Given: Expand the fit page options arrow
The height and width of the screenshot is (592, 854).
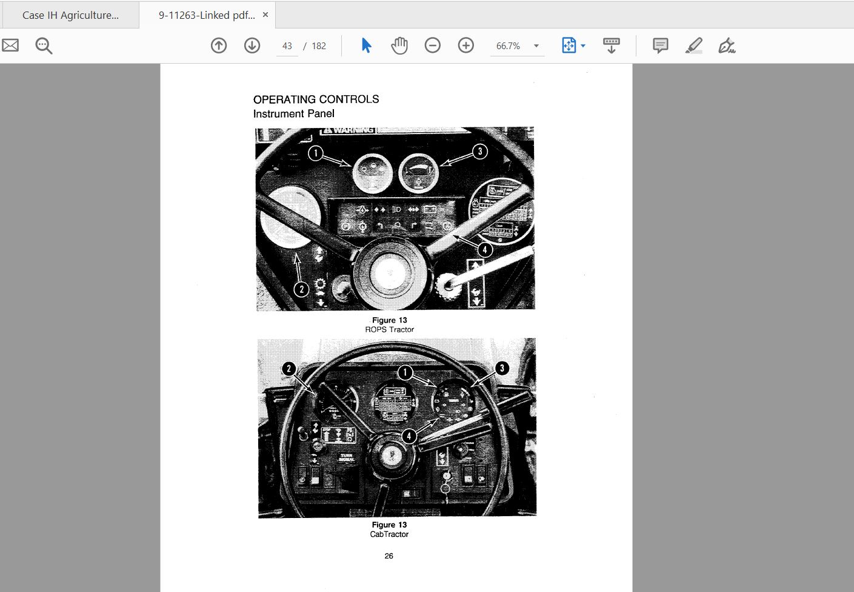Looking at the screenshot, I should tap(583, 45).
